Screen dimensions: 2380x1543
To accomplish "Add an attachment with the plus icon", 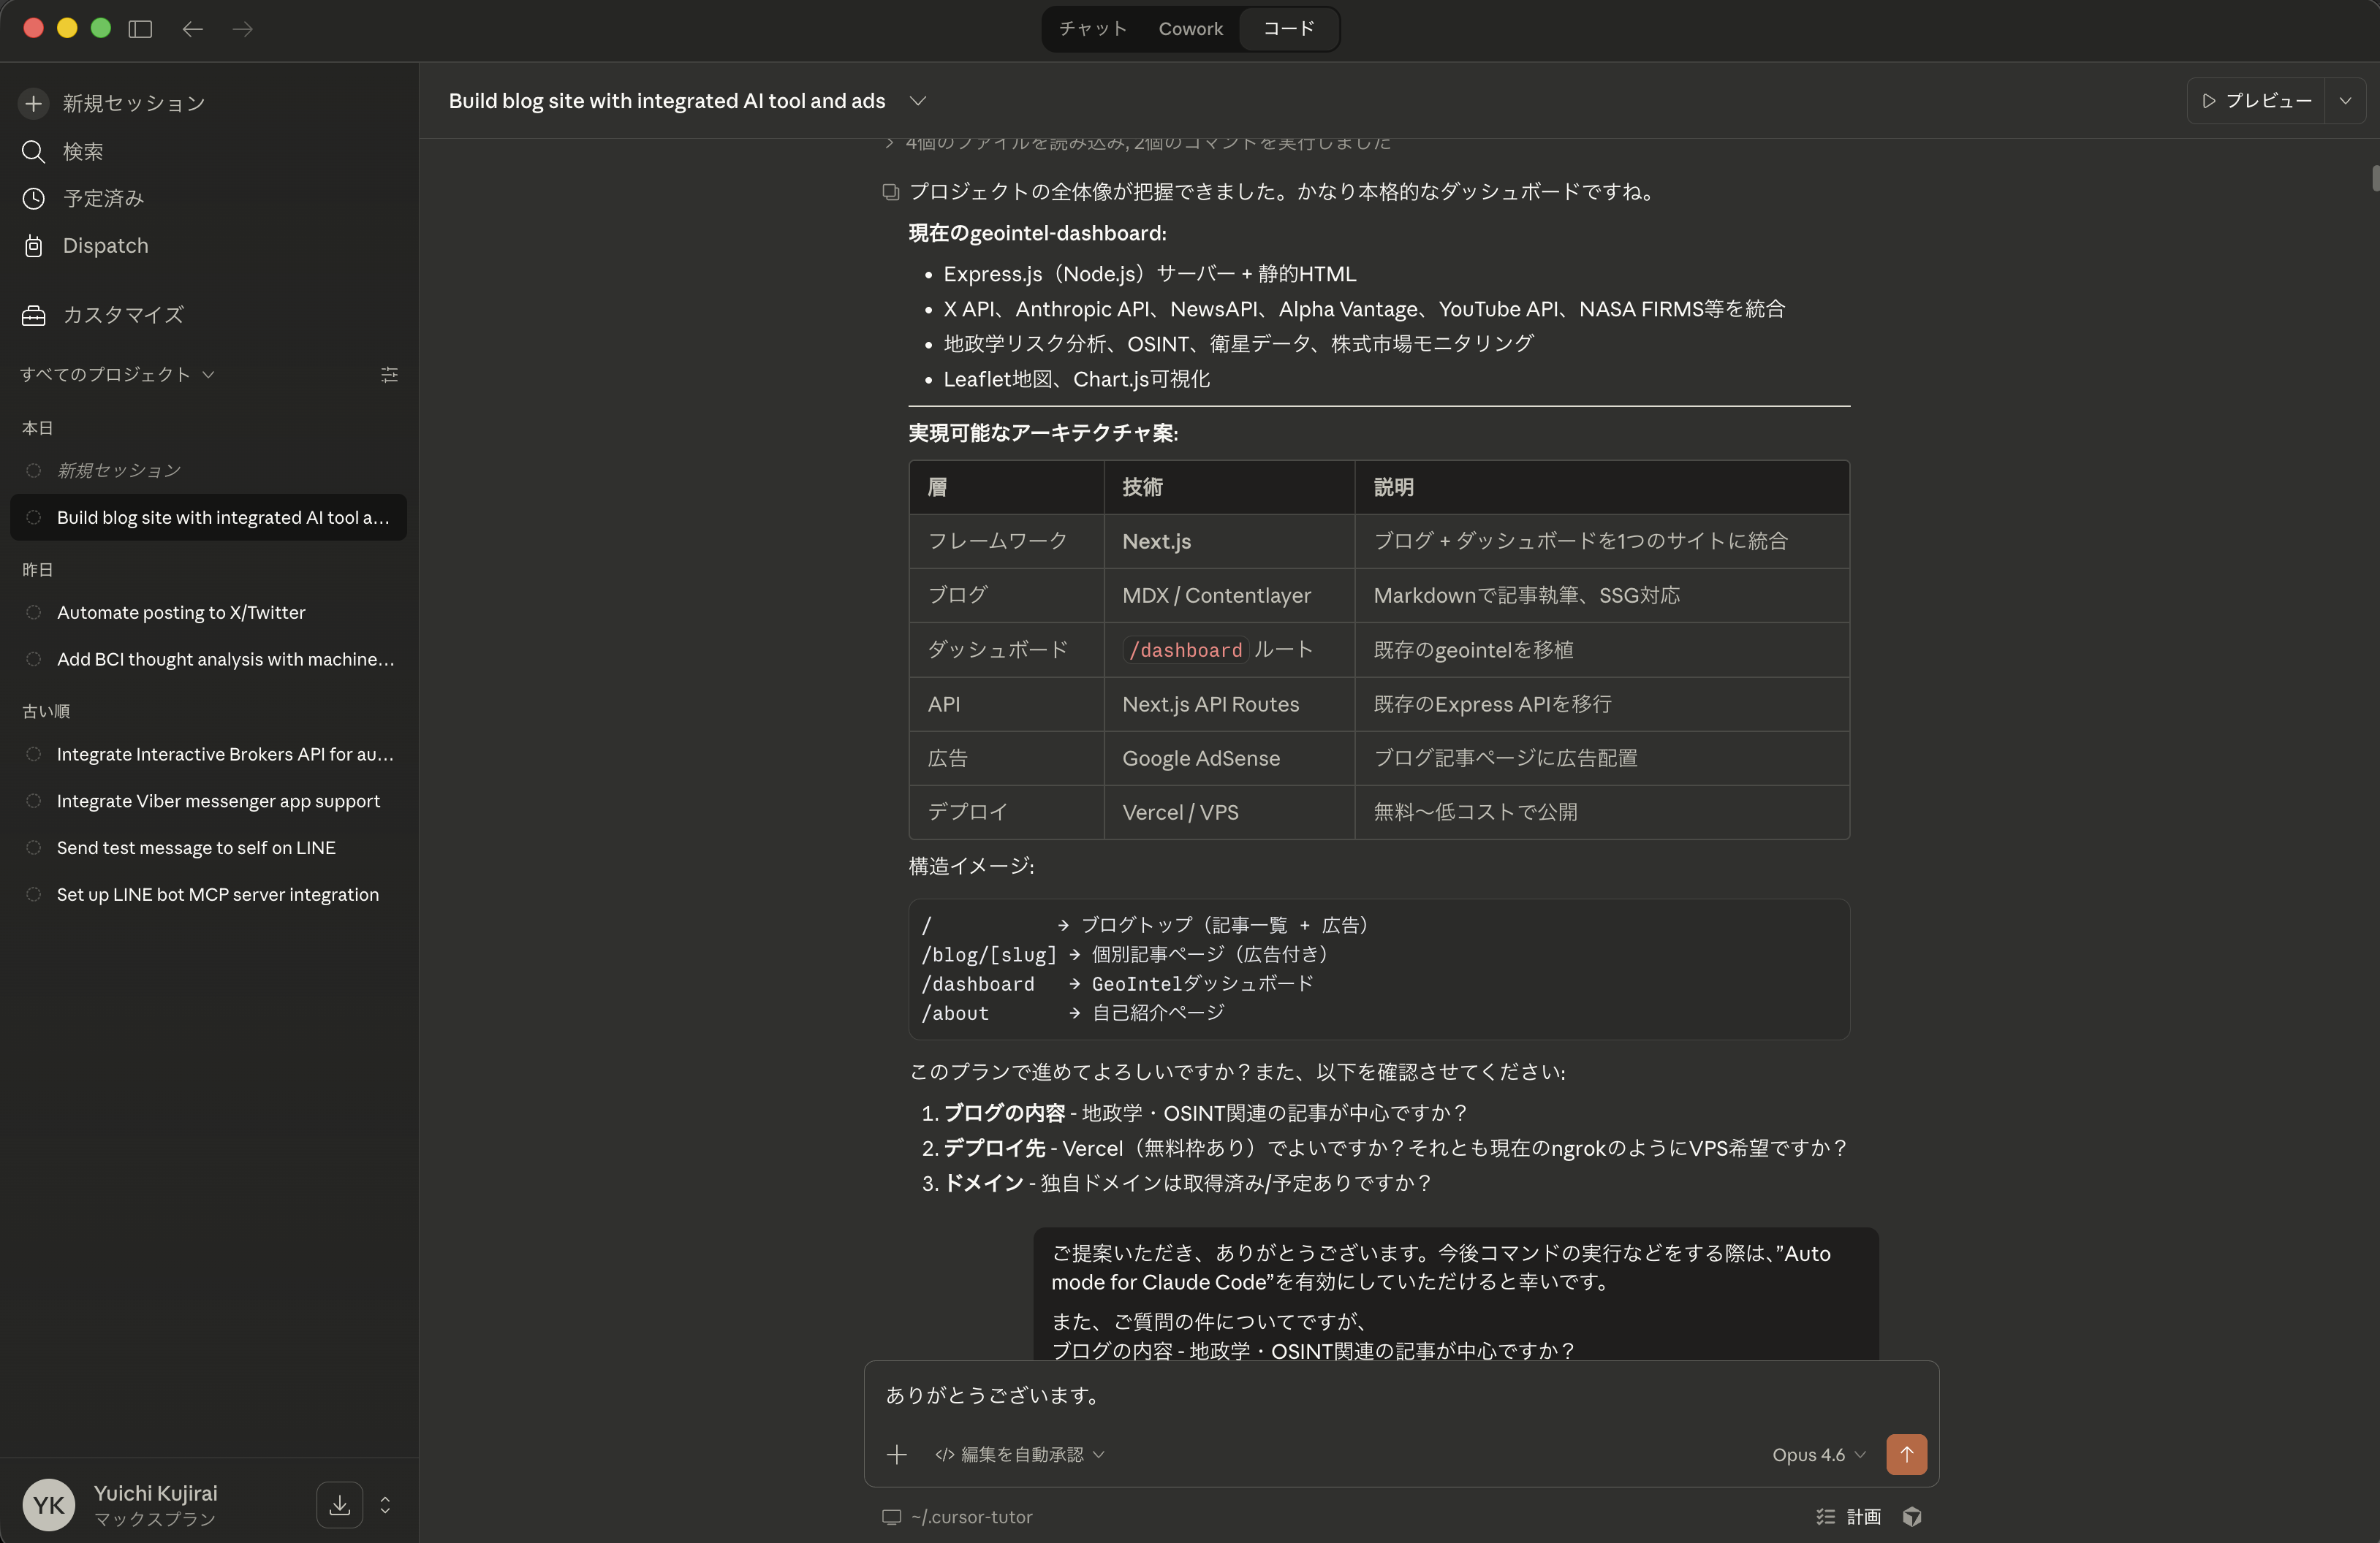I will coord(897,1454).
